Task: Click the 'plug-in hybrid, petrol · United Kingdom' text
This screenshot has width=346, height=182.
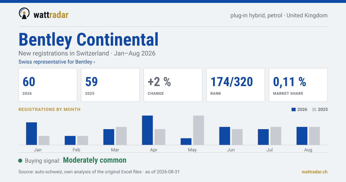Action: [279, 15]
